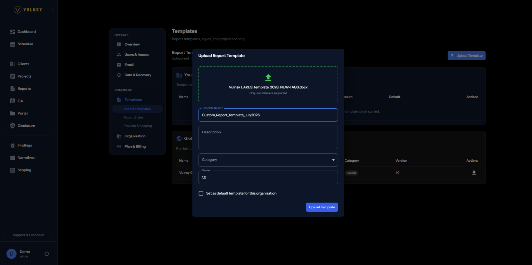This screenshot has width=532, height=265.
Task: Open Support & Feedback
Action: pyautogui.click(x=28, y=235)
